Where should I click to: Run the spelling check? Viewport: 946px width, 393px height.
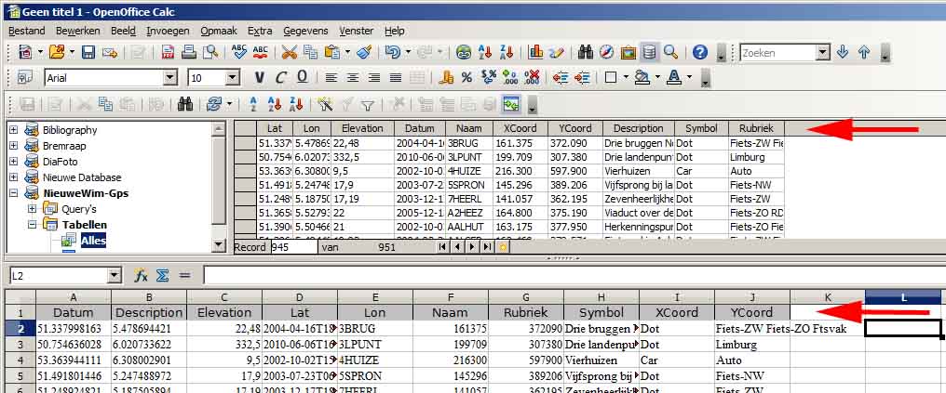[239, 52]
